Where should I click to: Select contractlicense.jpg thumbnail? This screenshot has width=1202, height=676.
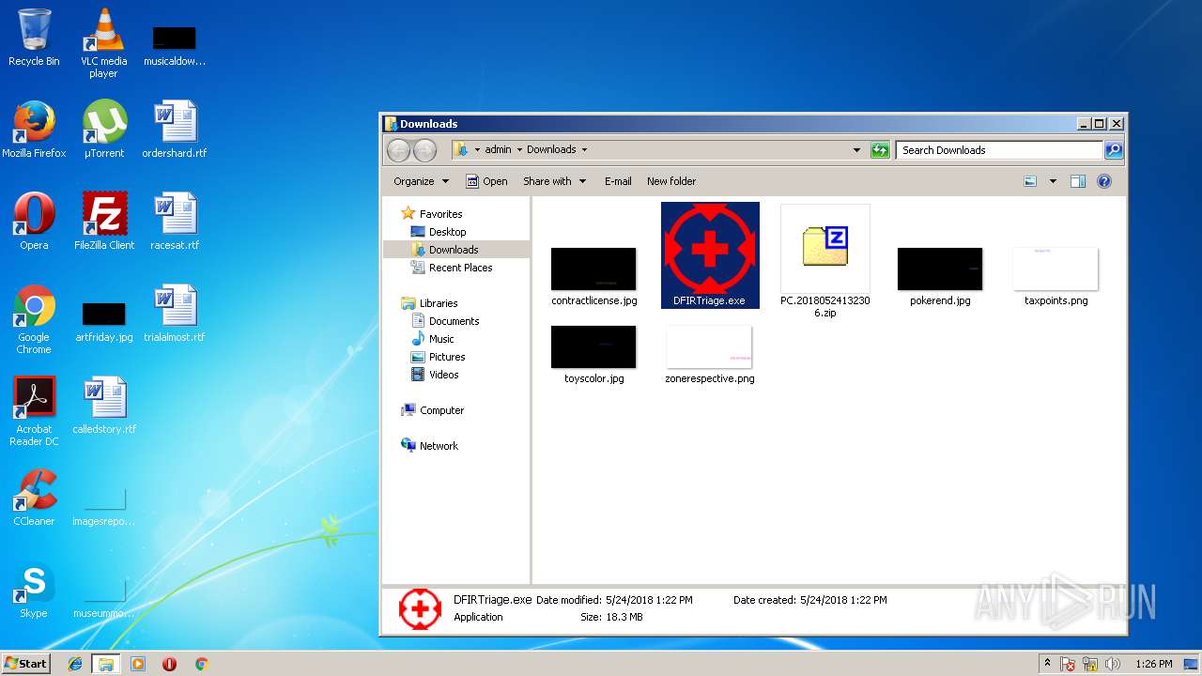pyautogui.click(x=593, y=277)
